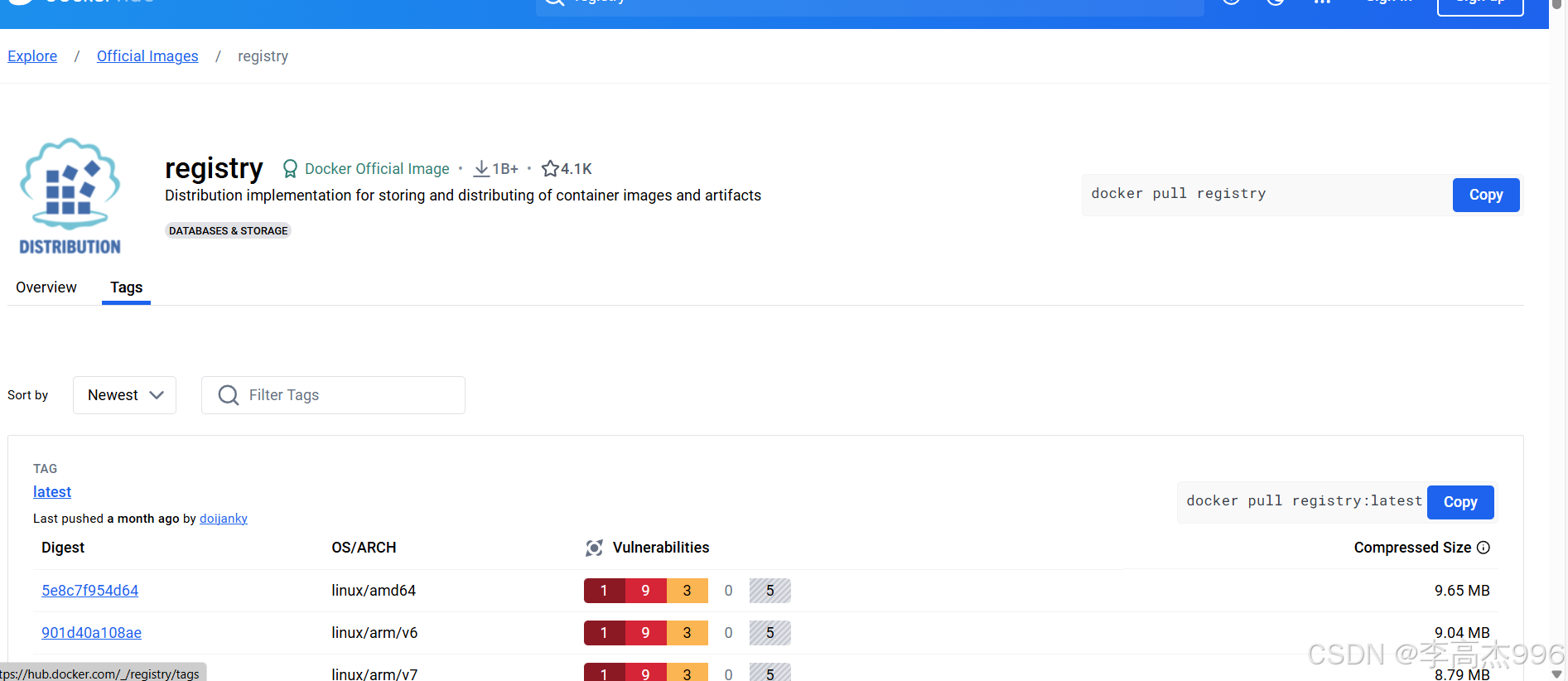The width and height of the screenshot is (1568, 681).
Task: Click critical vulnerabilities swatch for linux/arm/v6
Action: (605, 633)
